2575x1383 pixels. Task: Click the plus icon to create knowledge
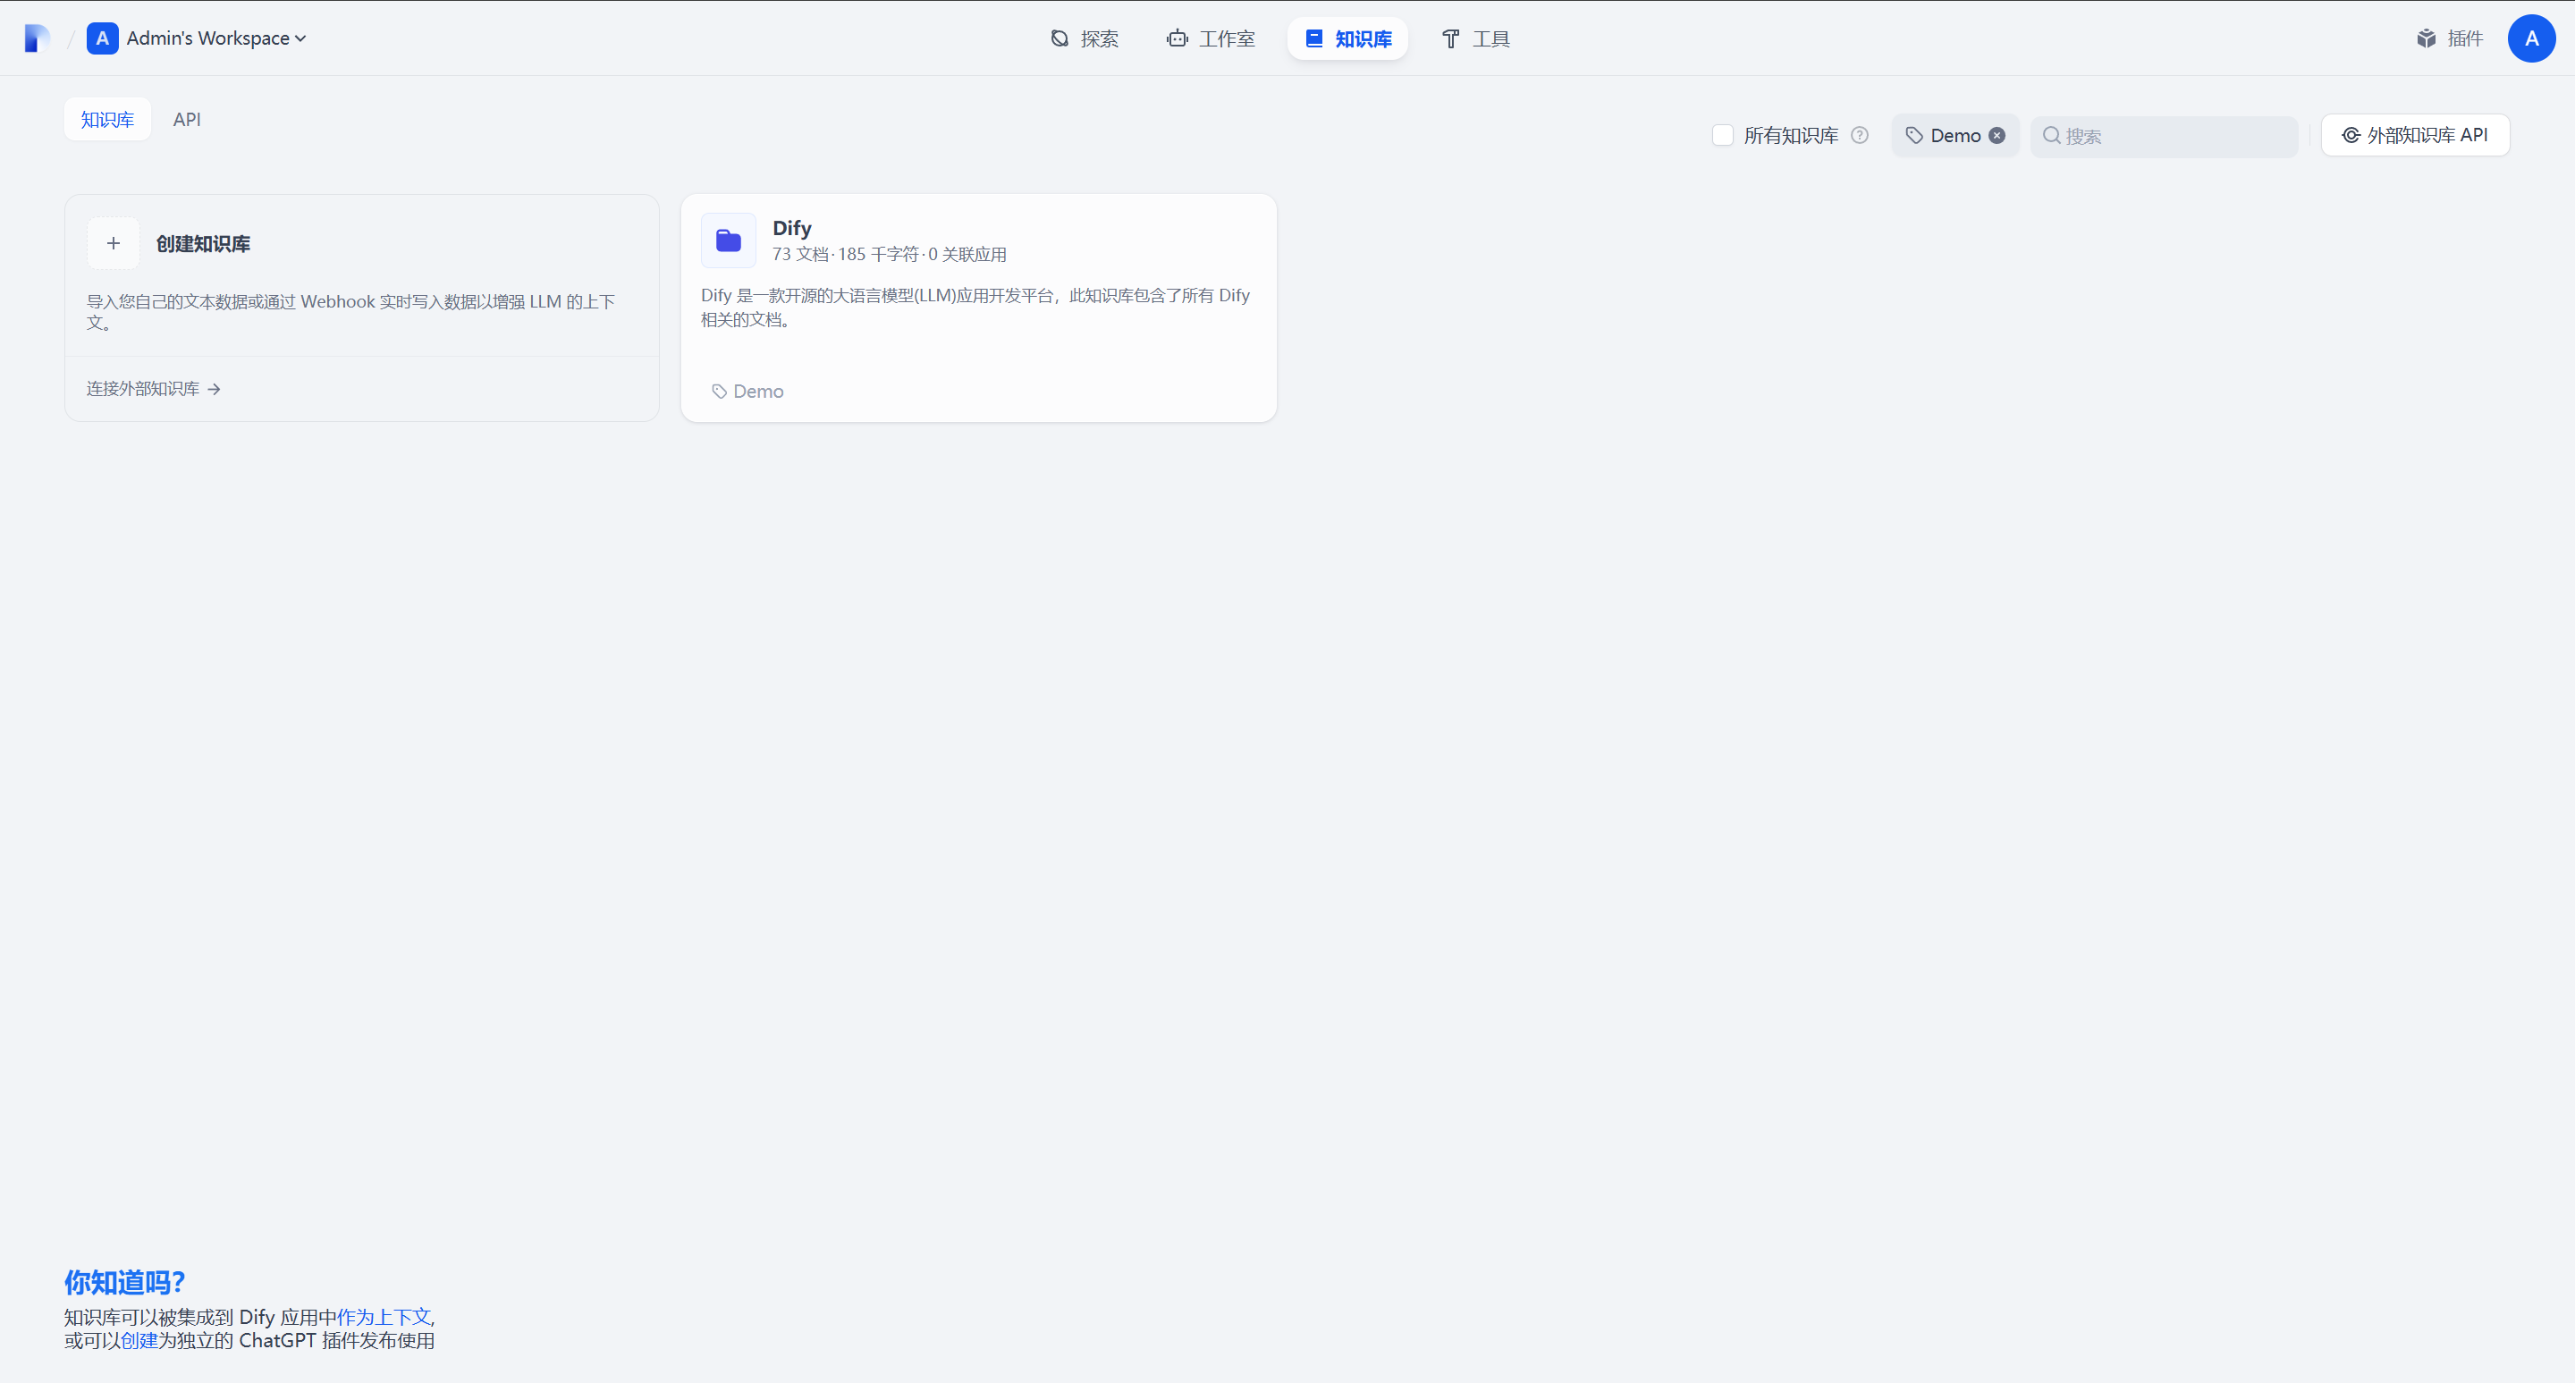pyautogui.click(x=113, y=243)
